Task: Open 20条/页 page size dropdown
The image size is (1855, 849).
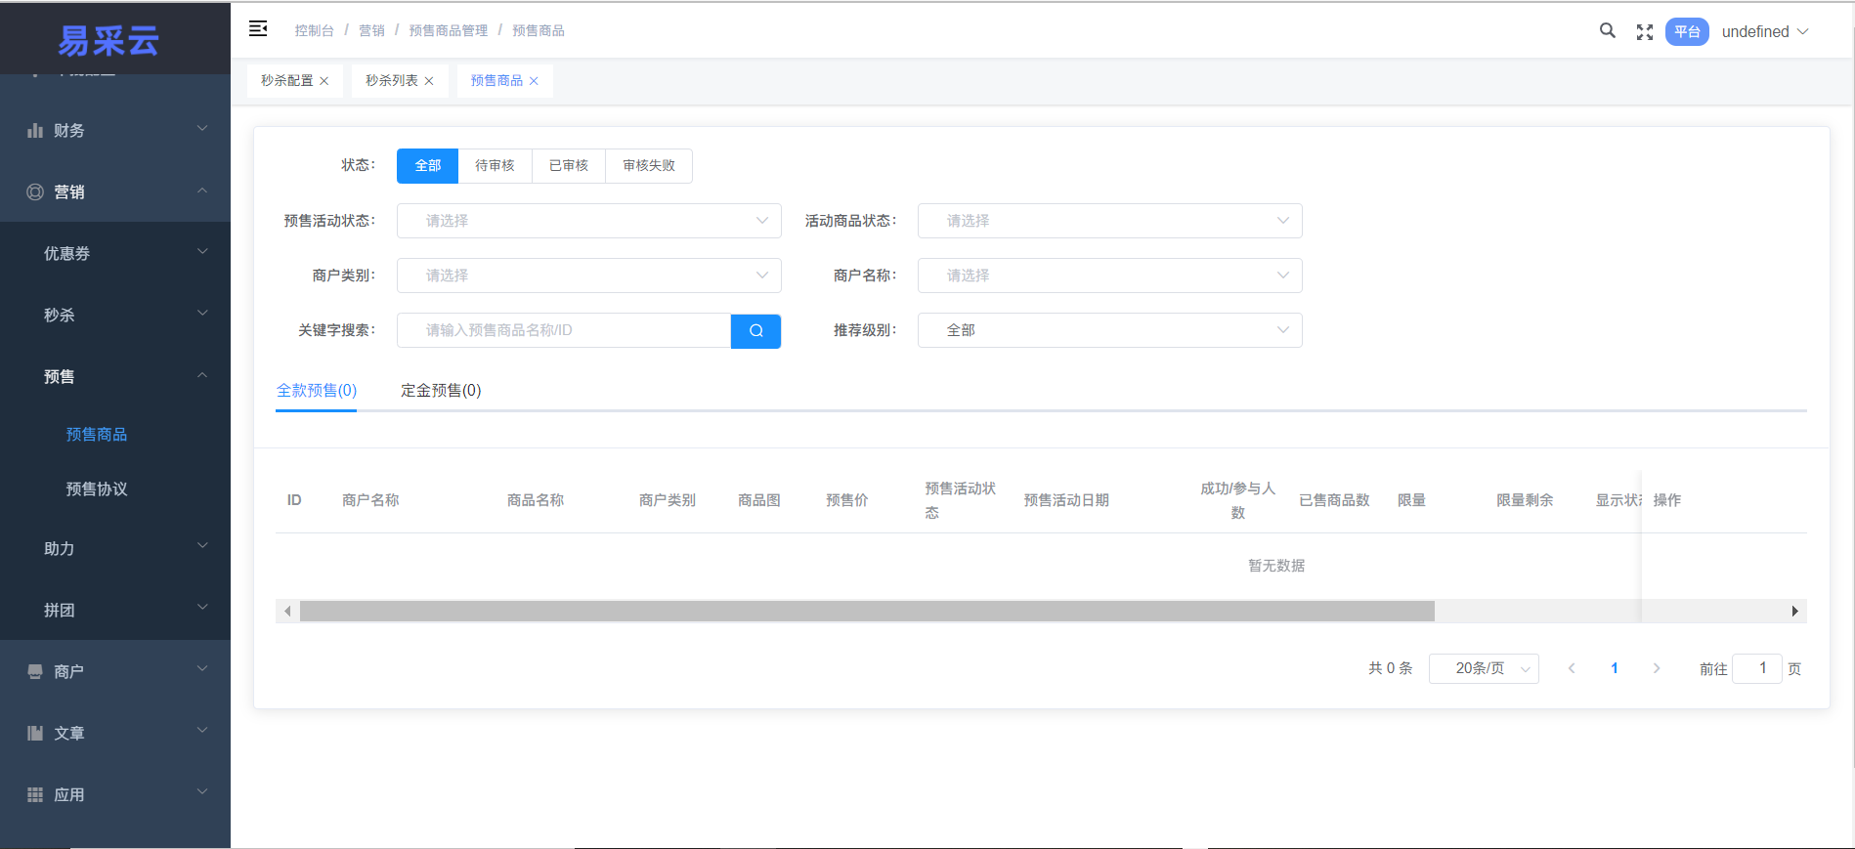Action: pos(1484,668)
